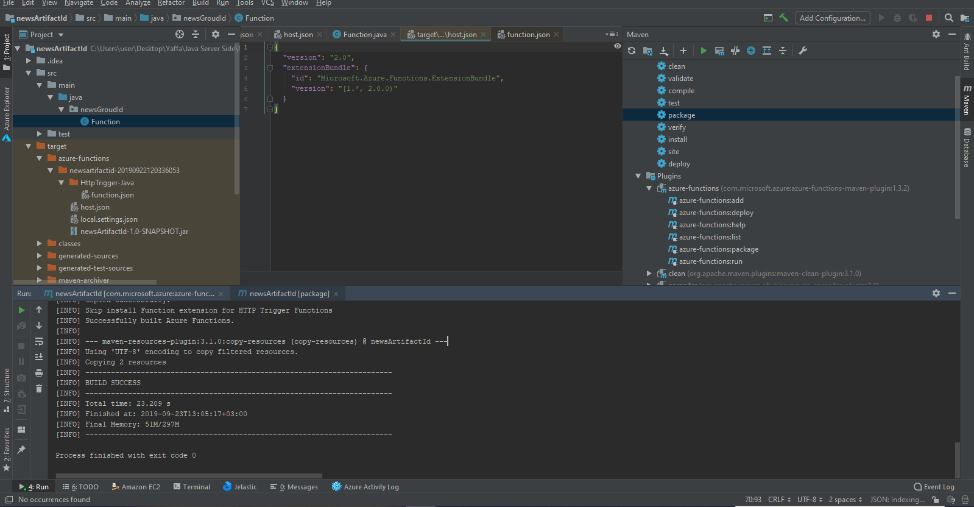Open Maven Settings wrench icon
The image size is (974, 507).
pyautogui.click(x=803, y=51)
